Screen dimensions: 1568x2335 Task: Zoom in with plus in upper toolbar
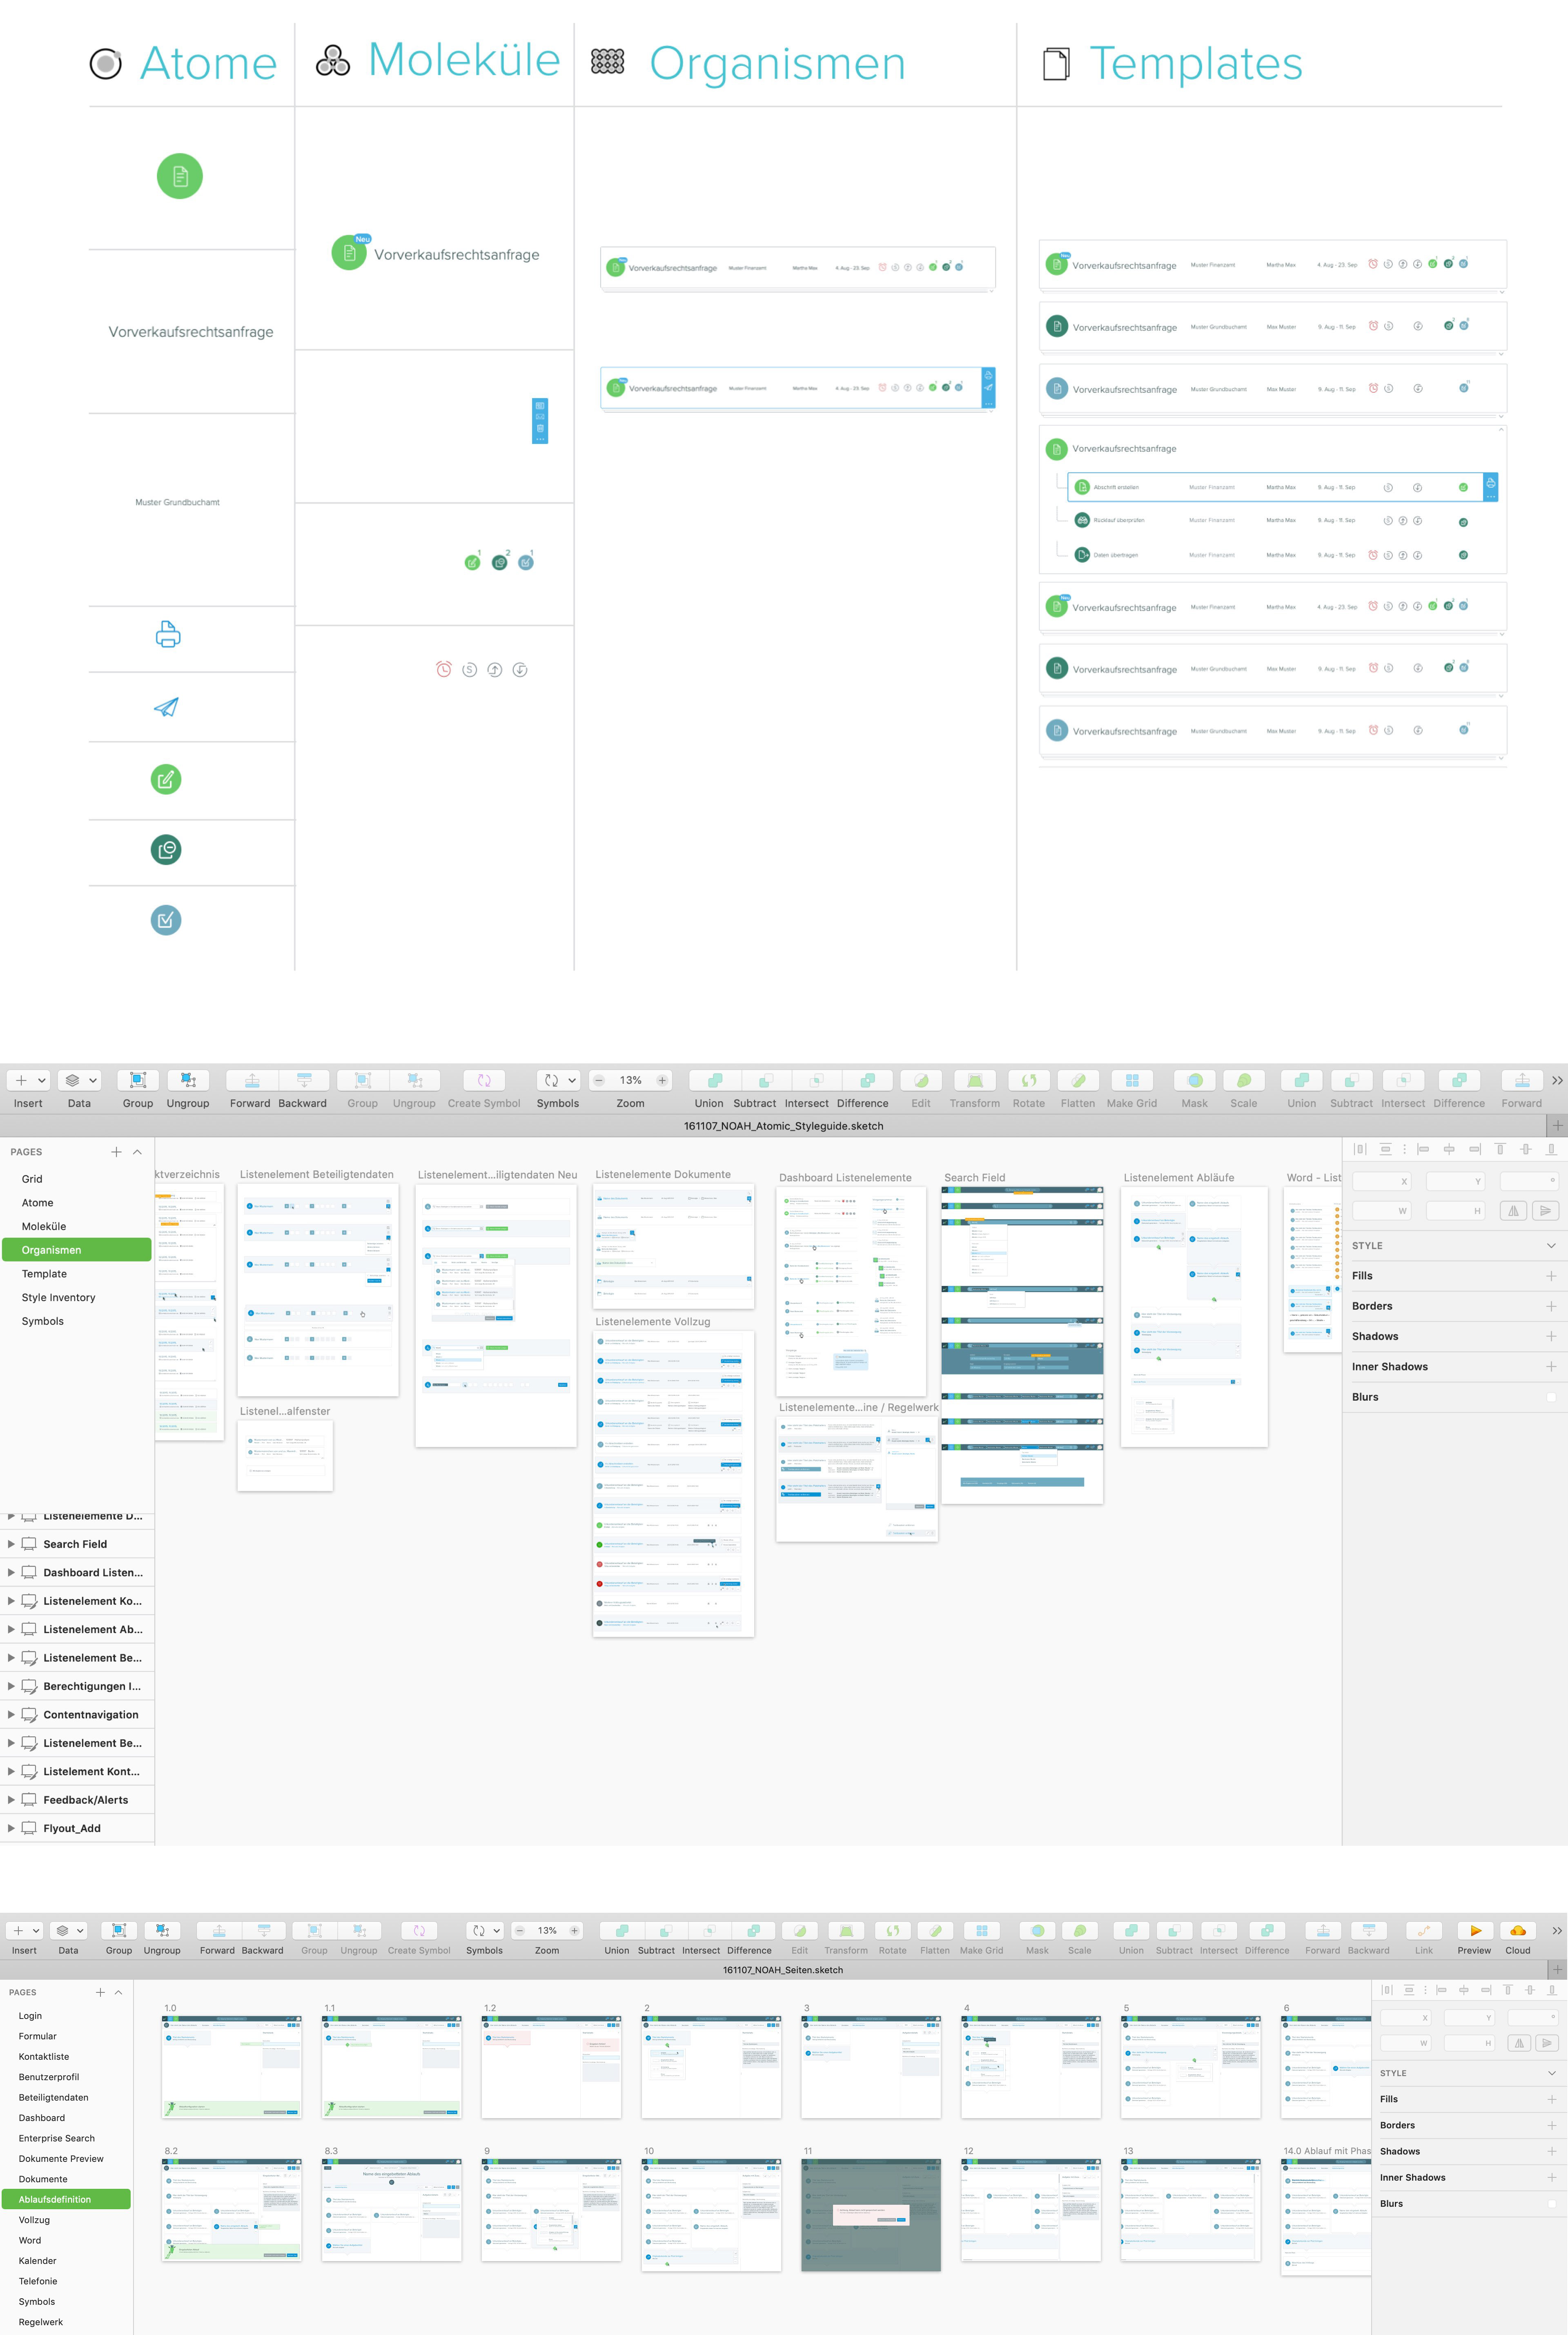[661, 1080]
